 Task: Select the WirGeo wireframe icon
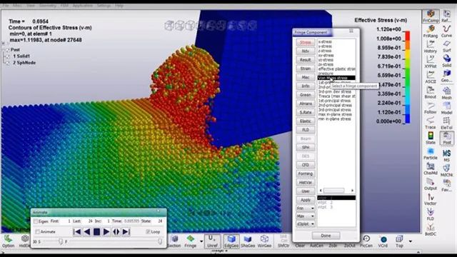(264, 241)
